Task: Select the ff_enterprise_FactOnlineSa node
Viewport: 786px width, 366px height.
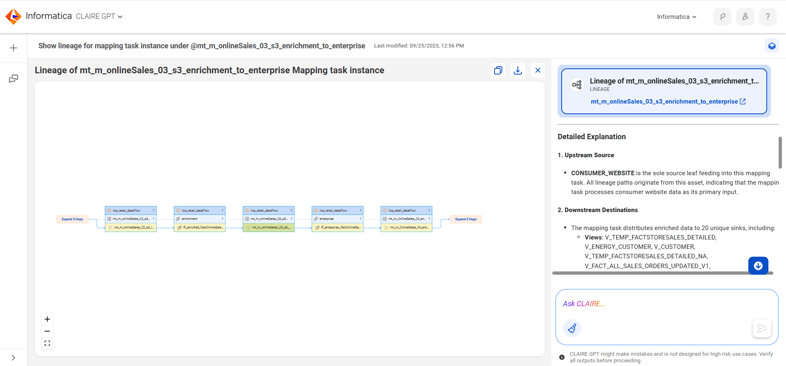Action: [337, 227]
